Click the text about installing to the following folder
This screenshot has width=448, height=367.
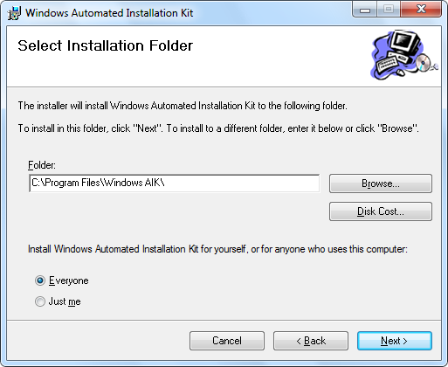coord(183,106)
